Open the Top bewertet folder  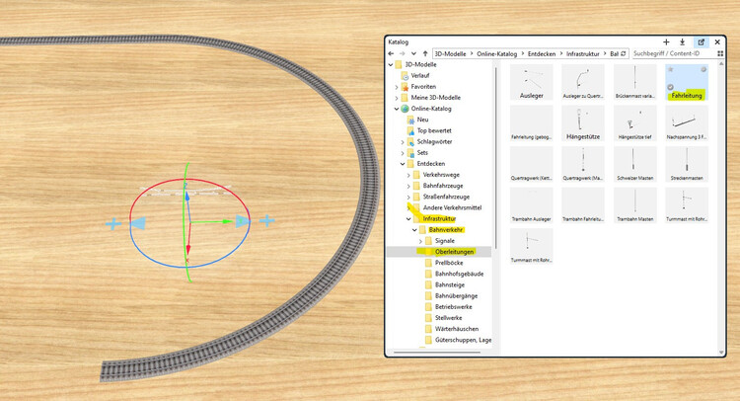[434, 130]
